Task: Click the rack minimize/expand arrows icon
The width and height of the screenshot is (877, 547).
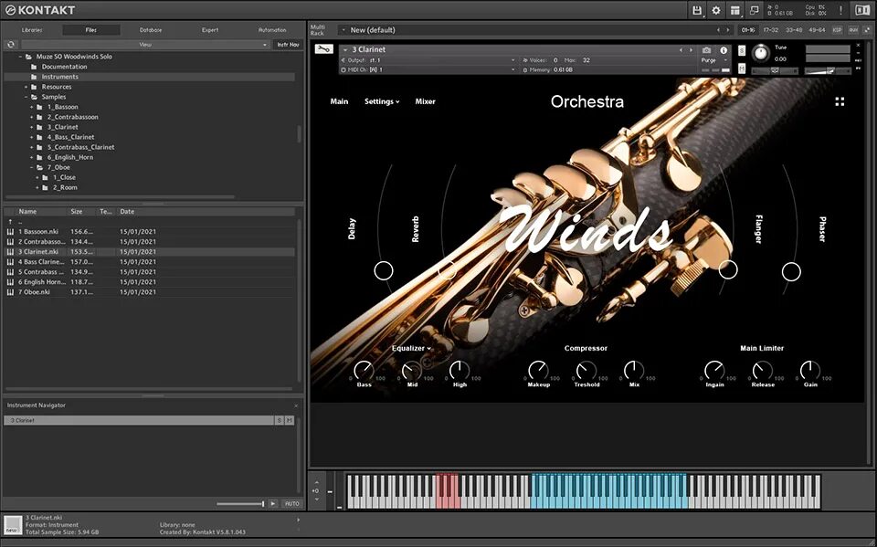Action: point(868,29)
